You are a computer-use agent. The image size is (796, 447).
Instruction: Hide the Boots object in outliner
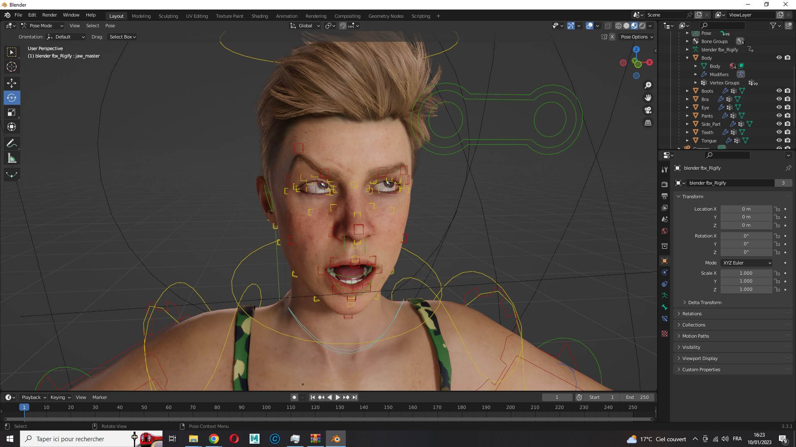pos(779,91)
